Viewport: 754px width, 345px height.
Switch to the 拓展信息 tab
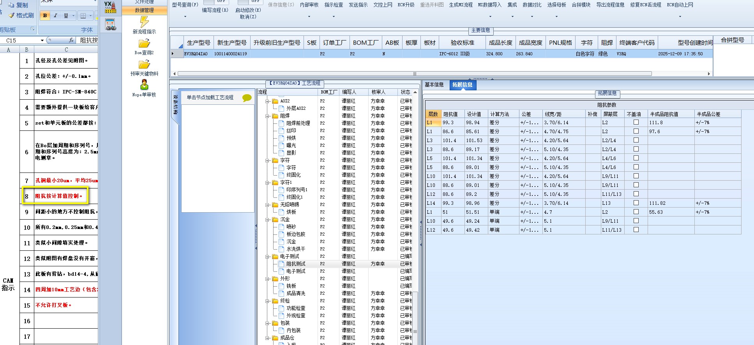pos(462,84)
